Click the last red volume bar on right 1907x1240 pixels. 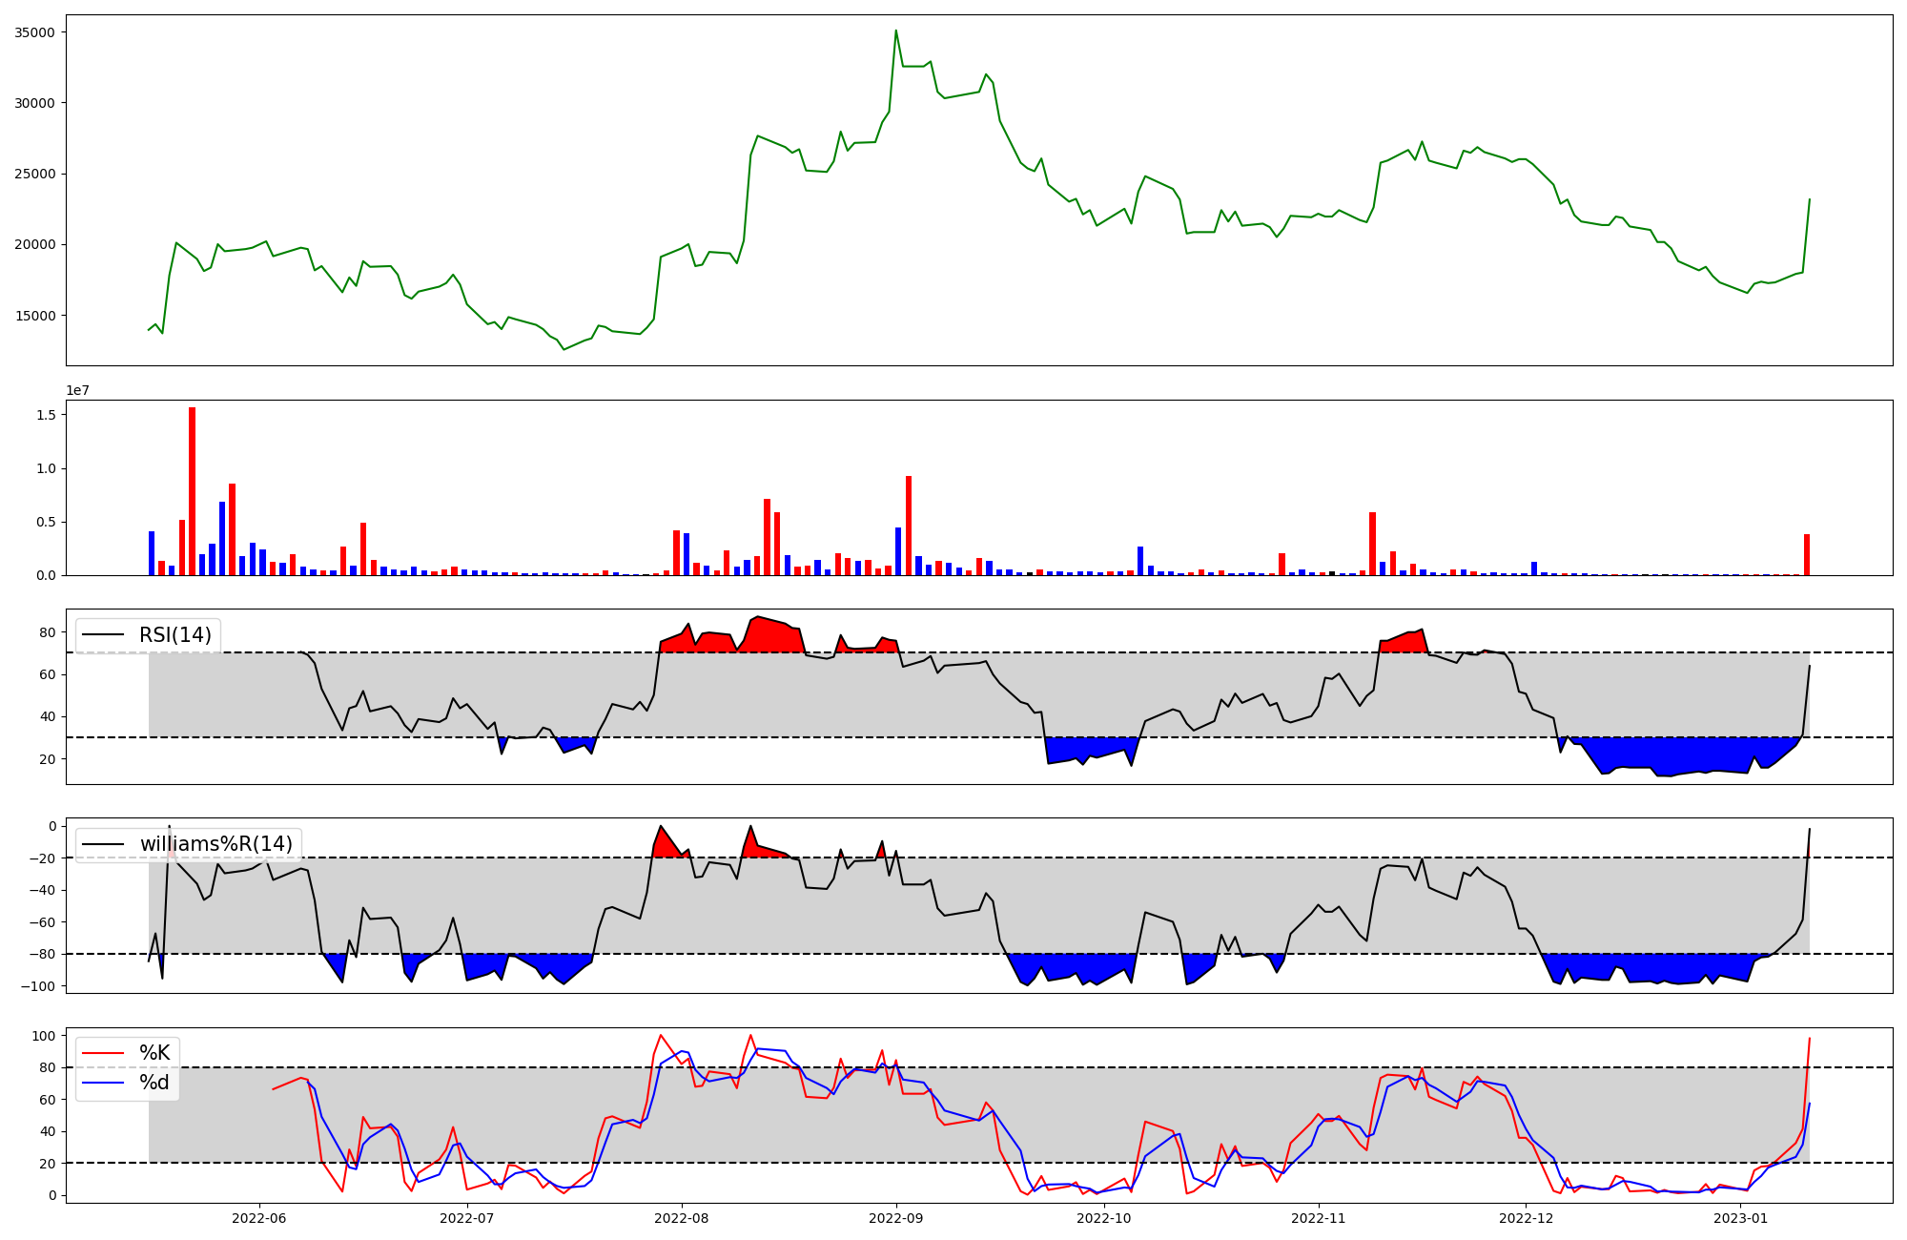click(1806, 554)
